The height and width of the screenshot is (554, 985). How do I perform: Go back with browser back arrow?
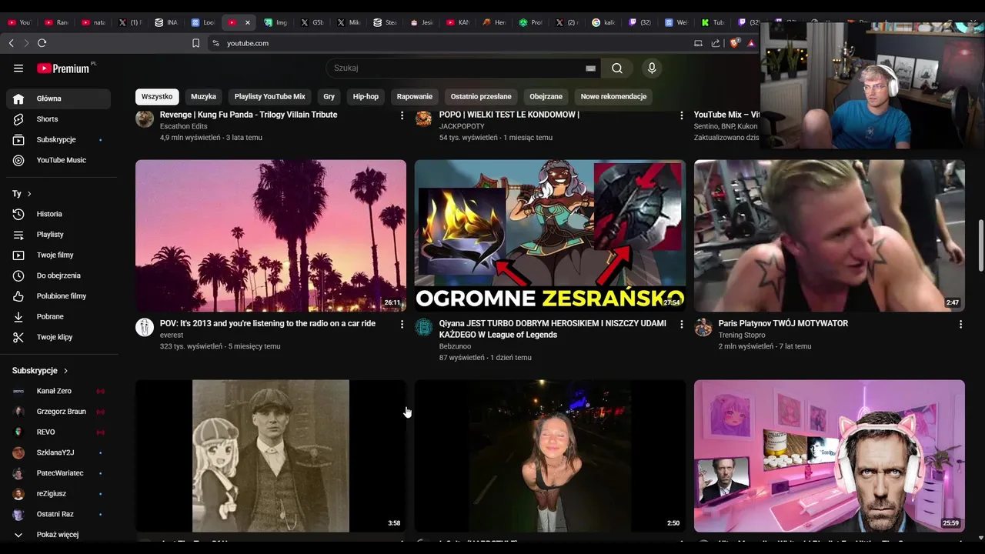tap(11, 43)
